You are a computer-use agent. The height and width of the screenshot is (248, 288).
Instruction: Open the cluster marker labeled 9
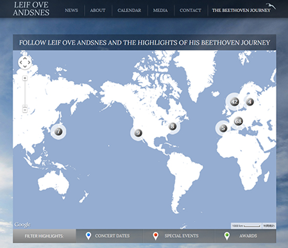(138, 133)
